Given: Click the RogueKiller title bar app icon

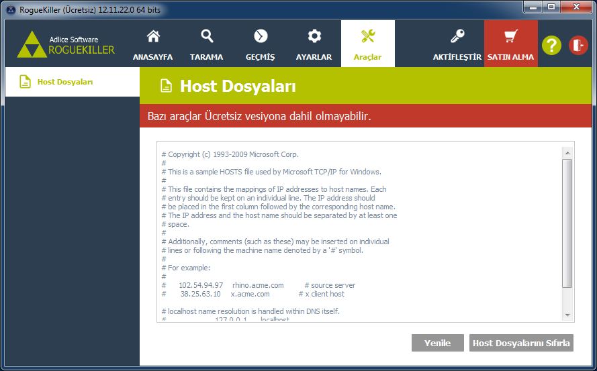Looking at the screenshot, I should coord(11,10).
